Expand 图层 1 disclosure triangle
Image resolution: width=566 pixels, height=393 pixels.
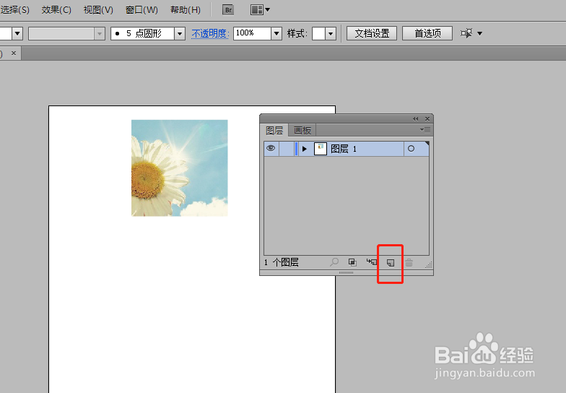(x=305, y=149)
